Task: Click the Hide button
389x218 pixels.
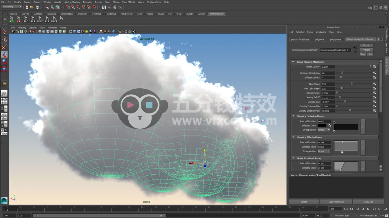Action: point(370,54)
